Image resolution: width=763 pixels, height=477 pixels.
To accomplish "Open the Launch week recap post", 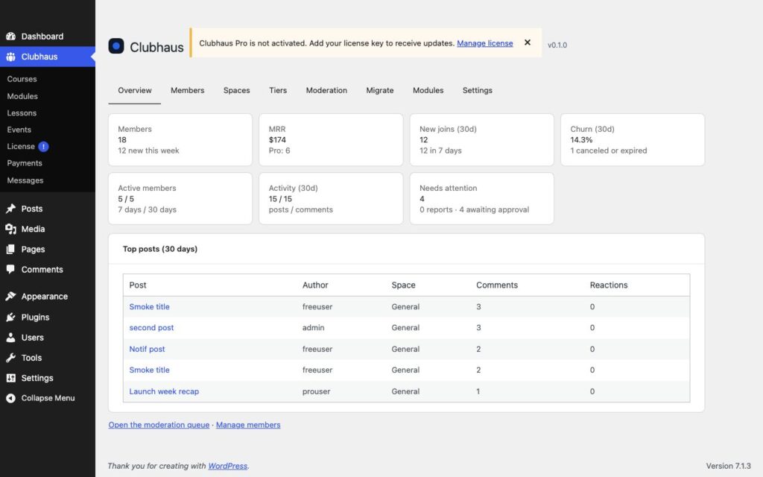I will tap(164, 391).
